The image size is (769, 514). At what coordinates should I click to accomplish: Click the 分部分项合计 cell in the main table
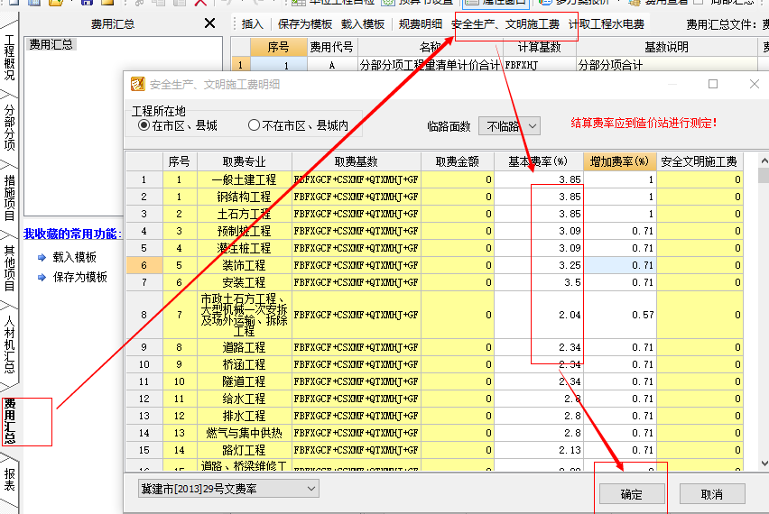coord(666,65)
